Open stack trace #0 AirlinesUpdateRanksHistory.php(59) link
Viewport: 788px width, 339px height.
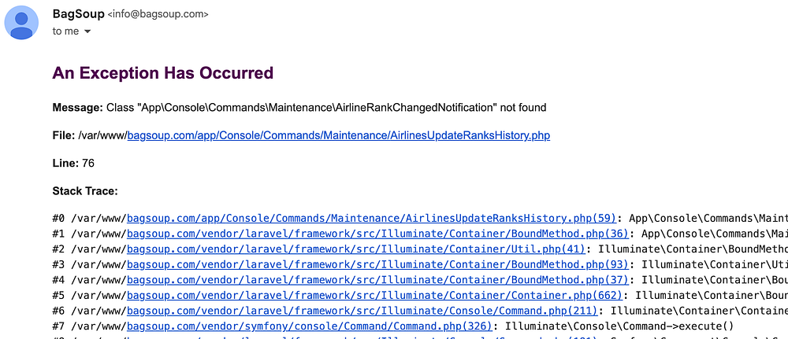click(x=371, y=218)
